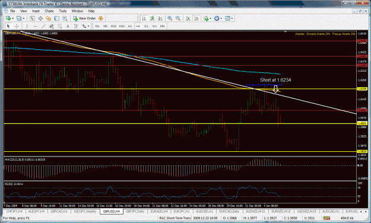The image size is (371, 223).
Task: Toggle the M1 timeframe button
Action: [97, 26]
